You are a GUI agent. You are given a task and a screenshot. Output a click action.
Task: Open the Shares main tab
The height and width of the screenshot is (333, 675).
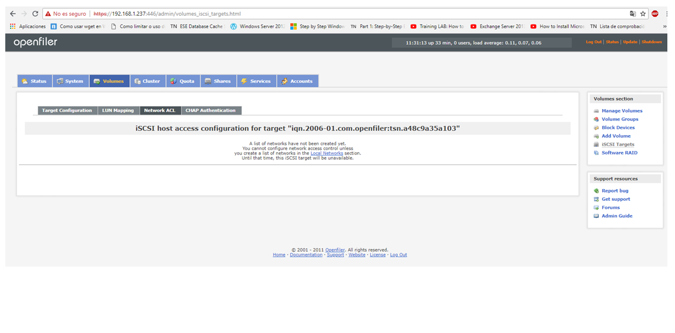coord(219,81)
